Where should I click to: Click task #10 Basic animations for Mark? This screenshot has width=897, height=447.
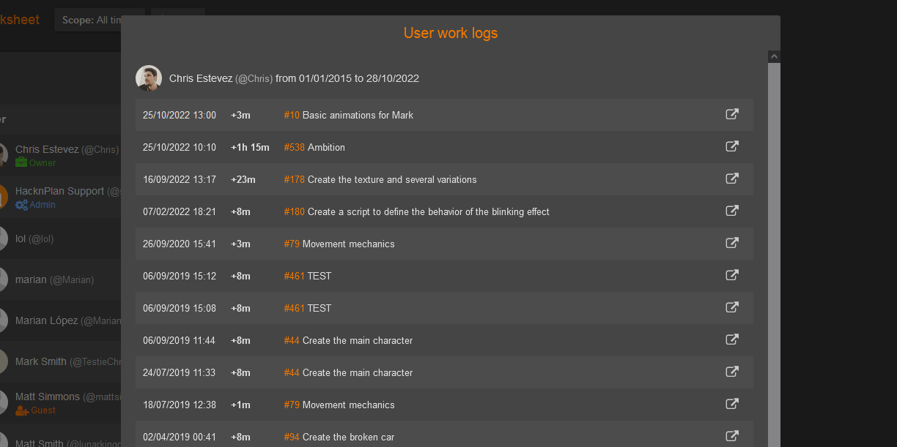348,116
